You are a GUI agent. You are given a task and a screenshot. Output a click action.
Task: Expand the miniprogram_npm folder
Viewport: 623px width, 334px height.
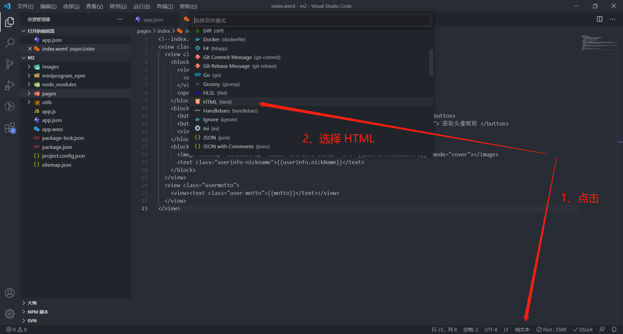click(75, 76)
